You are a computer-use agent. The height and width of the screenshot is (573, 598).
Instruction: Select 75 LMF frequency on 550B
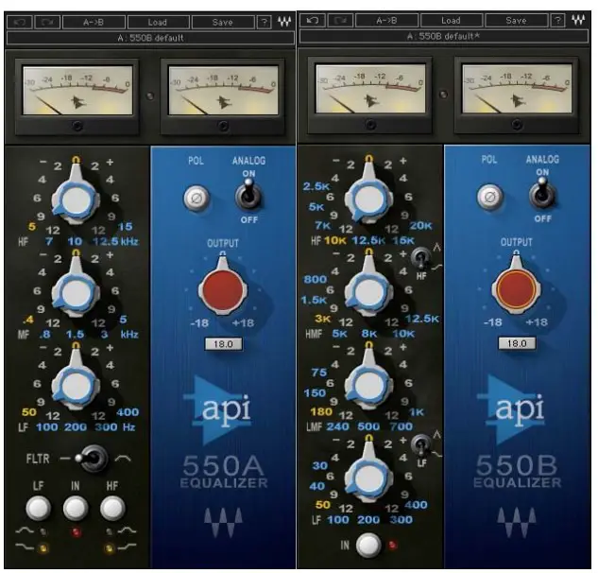coord(319,373)
